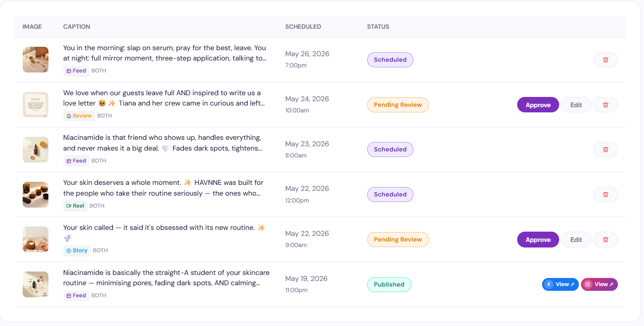The height and width of the screenshot is (326, 644).
Task: Open caption 'You in the morning: slap on serum'
Action: coord(165,53)
